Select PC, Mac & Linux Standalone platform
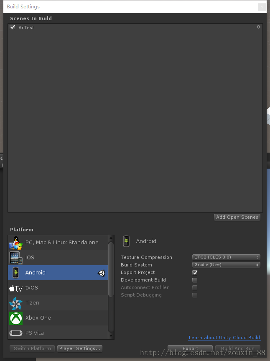The image size is (270, 361). (58, 243)
